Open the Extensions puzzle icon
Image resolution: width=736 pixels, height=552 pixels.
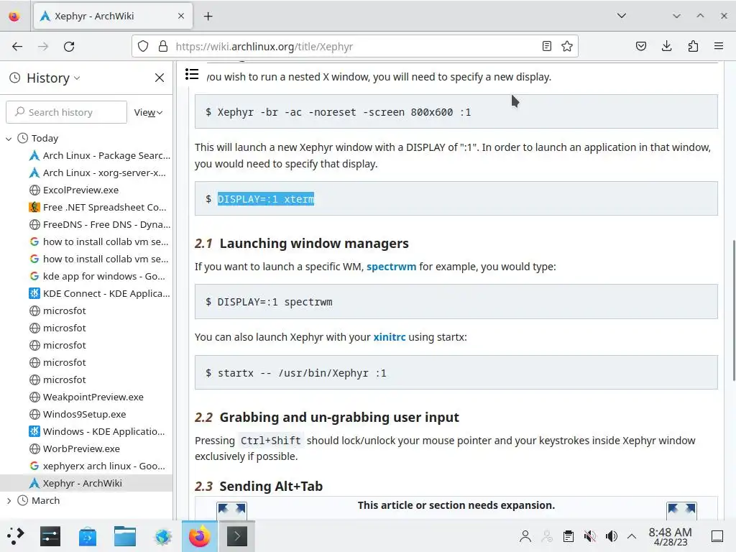click(x=693, y=47)
